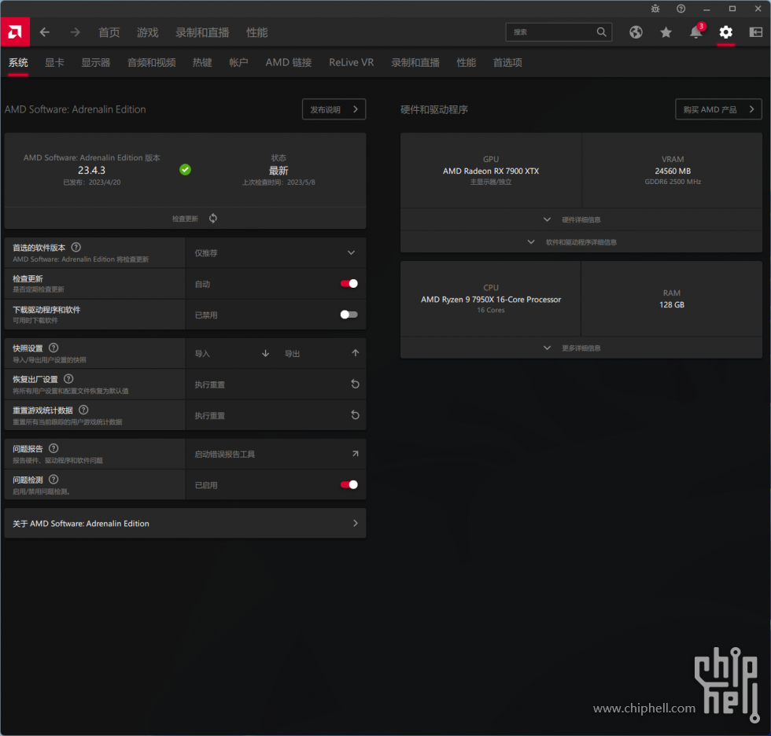Toggle 检查更新 automatic switch

pyautogui.click(x=349, y=284)
